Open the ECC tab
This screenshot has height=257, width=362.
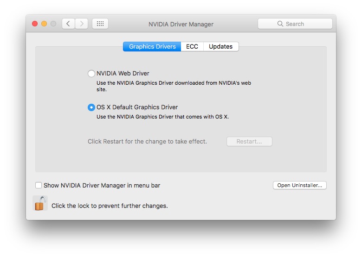(x=192, y=46)
